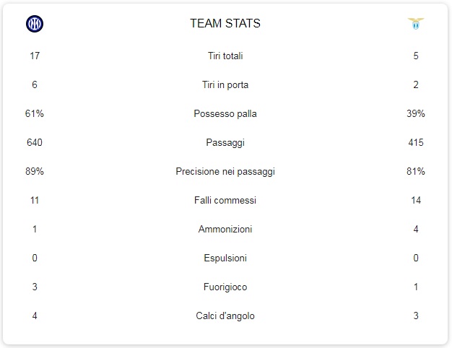Select Inter's 17 total shots value
Viewport: 452px width, 348px height.
pos(35,56)
